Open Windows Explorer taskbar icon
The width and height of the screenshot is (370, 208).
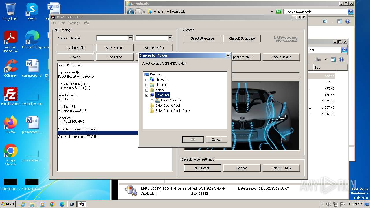pyautogui.click(x=32, y=204)
